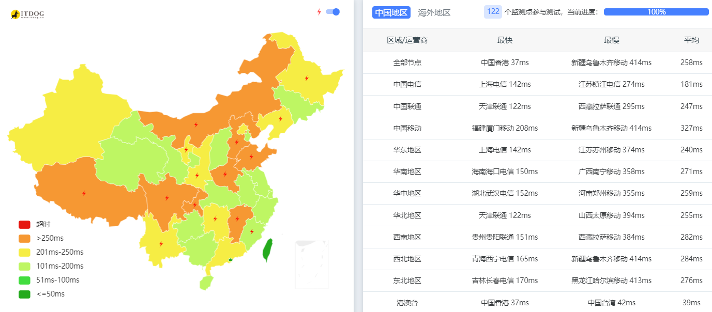Click the 122 monitoring points badge
The height and width of the screenshot is (312, 712).
493,11
